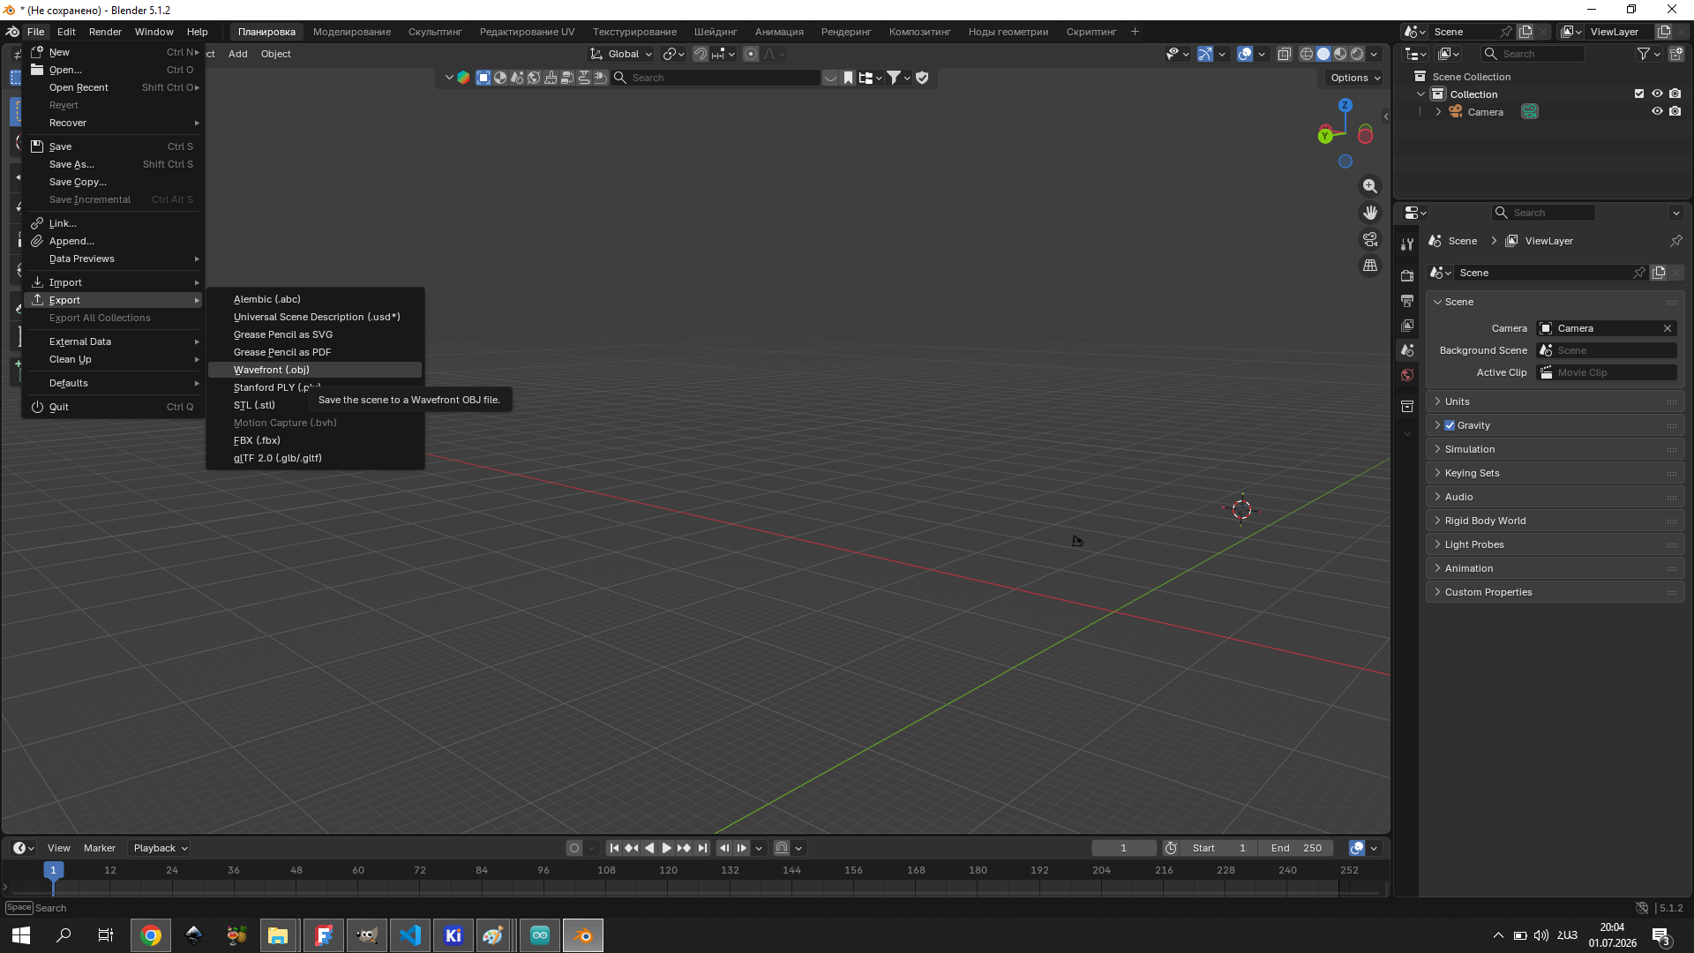Expand the Simulation panel
Screen dimensions: 1694x953
coord(1555,449)
